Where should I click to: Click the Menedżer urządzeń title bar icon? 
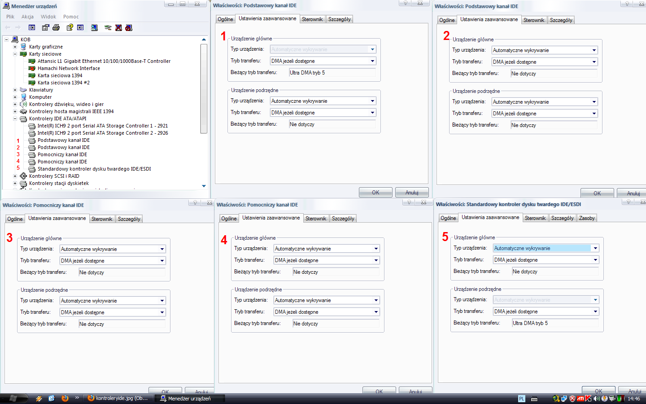[x=6, y=6]
